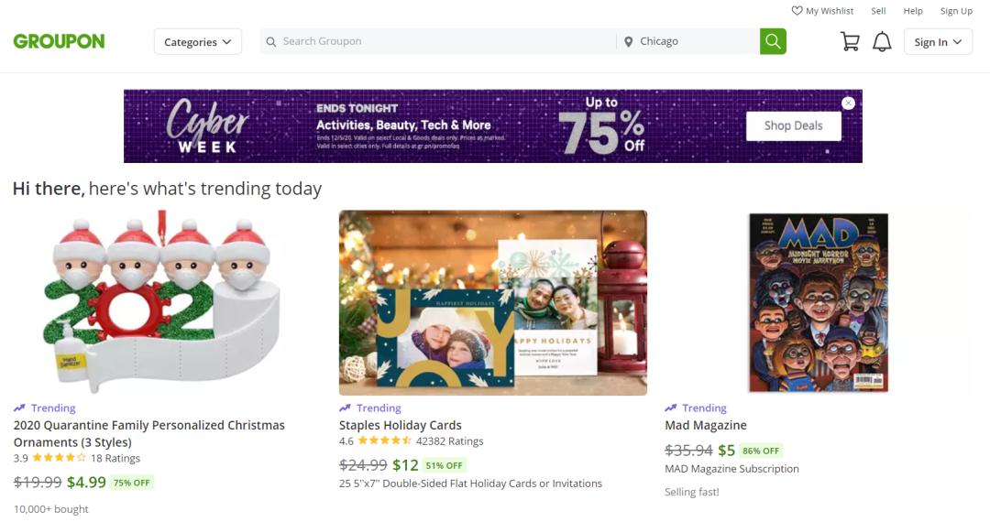Open the Mad Magazine cover thumbnail
Image resolution: width=990 pixels, height=522 pixels.
[x=818, y=302]
